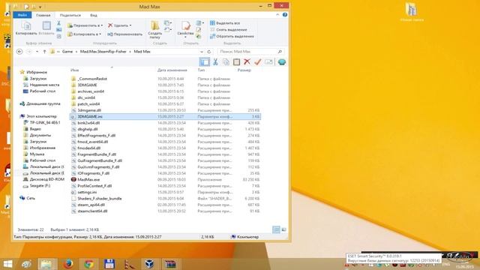Collapse the ribbon with the chevron
Screen dimensions: 480x270
tap(277, 15)
